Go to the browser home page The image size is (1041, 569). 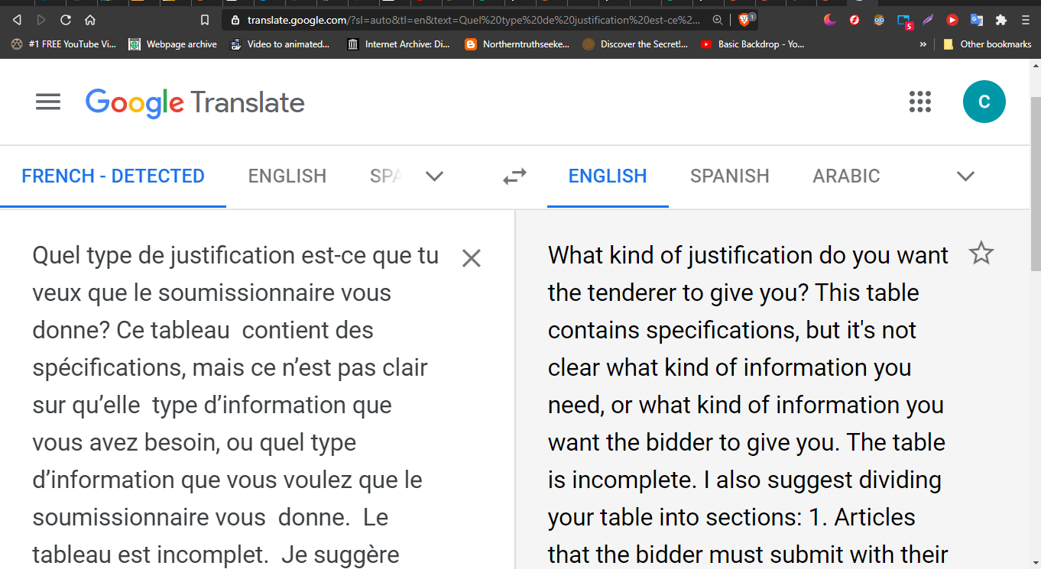(x=90, y=20)
